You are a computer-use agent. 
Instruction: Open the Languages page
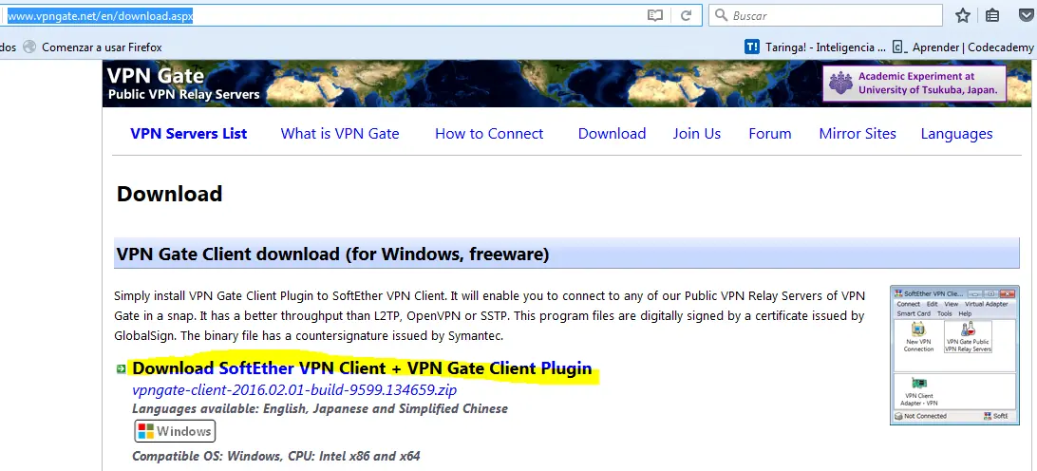[x=956, y=134]
